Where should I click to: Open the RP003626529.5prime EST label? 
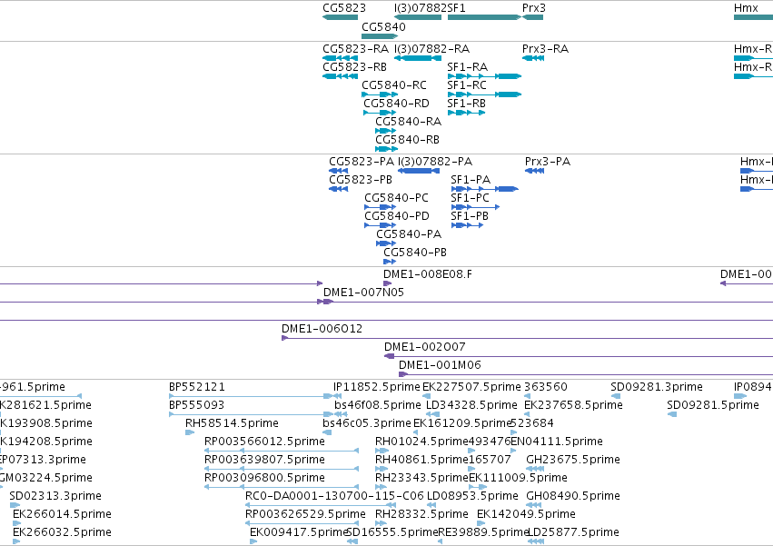coord(305,515)
